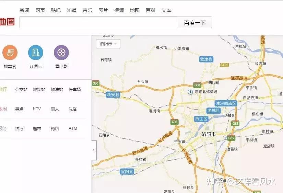The image size is (283, 193).
Task: Switch to the 图片 tab
Action: tap(103, 10)
